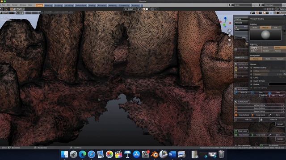
Task: Collapse the Draw Lasso panel header
Action: pyautogui.click(x=241, y=131)
